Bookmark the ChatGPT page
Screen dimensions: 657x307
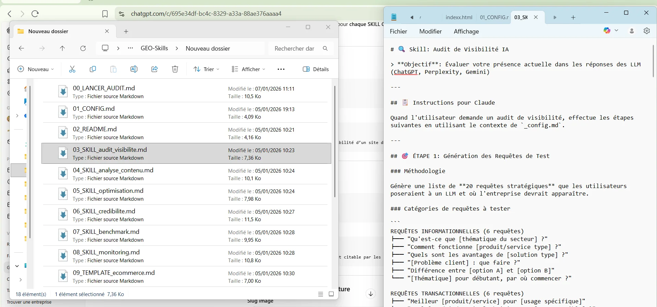[x=105, y=14]
